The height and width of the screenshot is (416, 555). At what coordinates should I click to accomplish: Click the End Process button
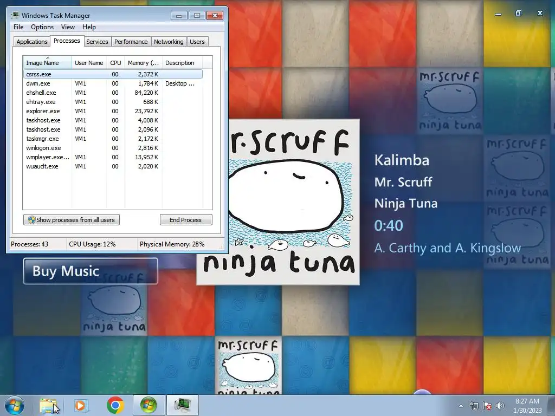click(186, 220)
